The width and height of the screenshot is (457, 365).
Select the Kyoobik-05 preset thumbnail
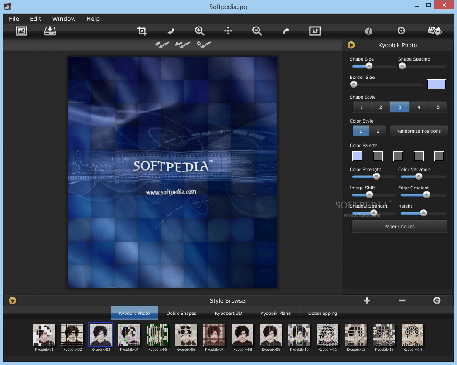[x=157, y=334]
